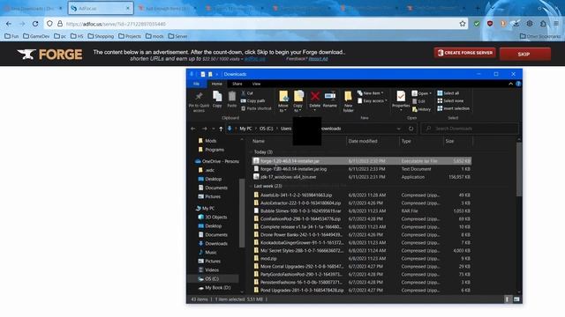This screenshot has width=565, height=317.
Task: Collapse the ribbon with the chevron
Action: [x=510, y=84]
